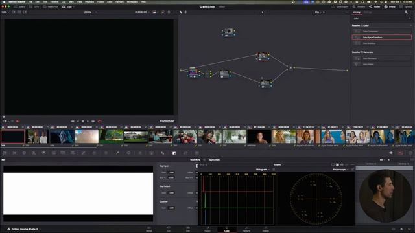Toggle the Media Pool panel
This screenshot has width=415, height=233.
click(x=51, y=7)
